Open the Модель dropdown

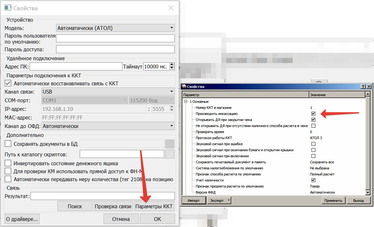pyautogui.click(x=115, y=28)
